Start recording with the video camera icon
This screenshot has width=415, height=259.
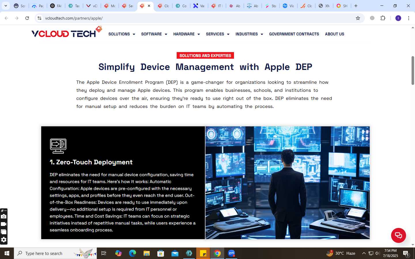[4, 224]
